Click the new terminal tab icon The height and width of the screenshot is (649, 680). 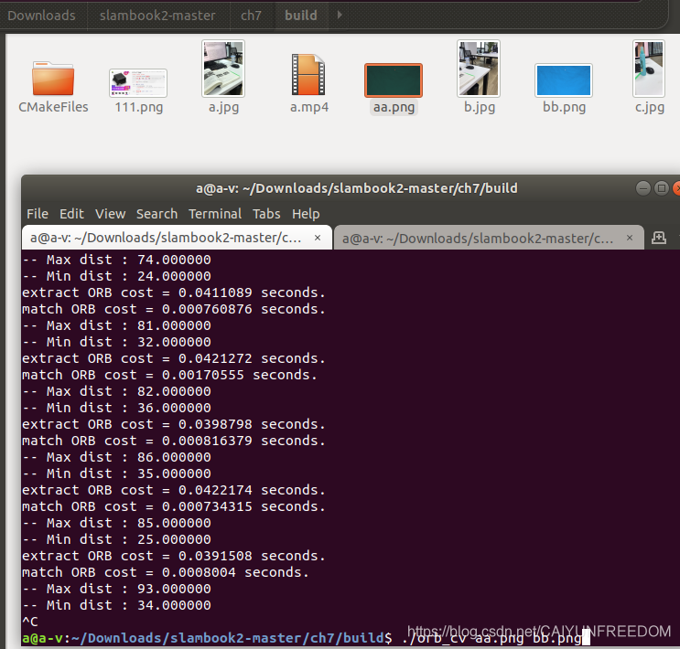pos(659,238)
